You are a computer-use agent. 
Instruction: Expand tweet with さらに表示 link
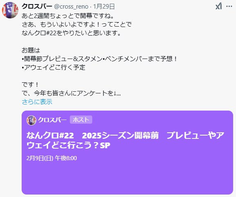tap(37, 102)
